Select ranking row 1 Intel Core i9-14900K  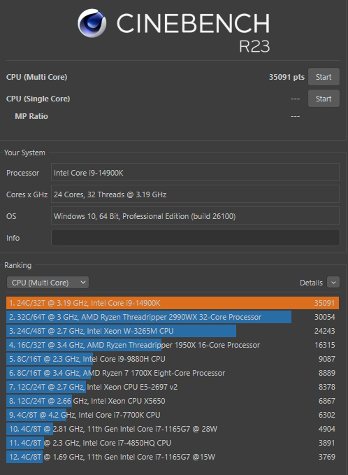[x=173, y=303]
